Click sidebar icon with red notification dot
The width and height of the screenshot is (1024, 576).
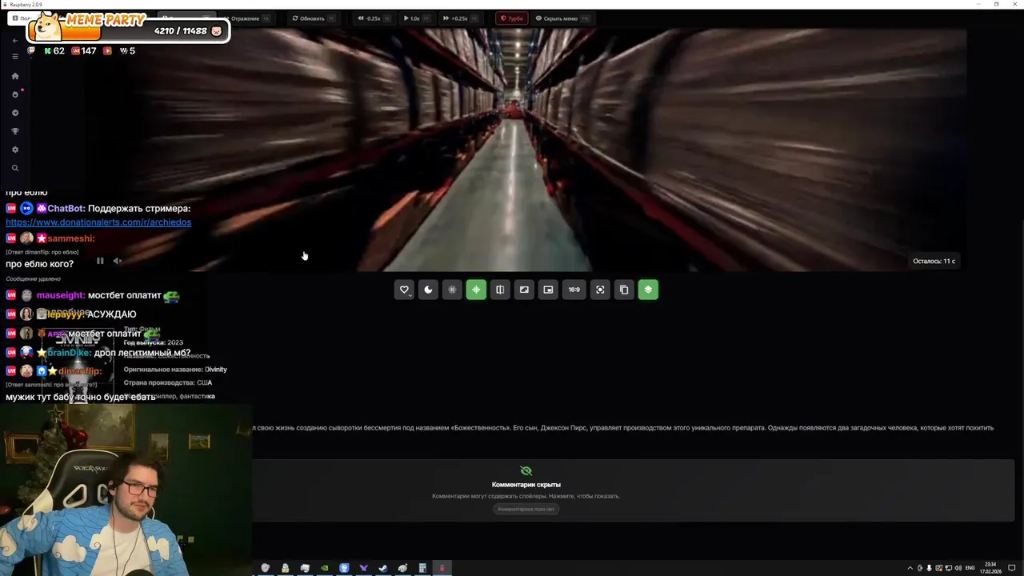tap(14, 94)
